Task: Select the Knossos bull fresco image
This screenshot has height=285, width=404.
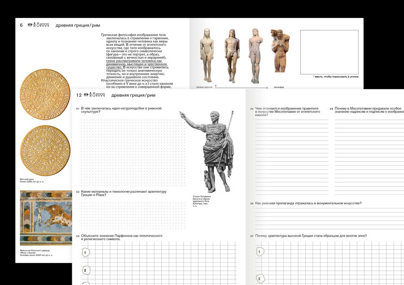Action: coord(46,218)
